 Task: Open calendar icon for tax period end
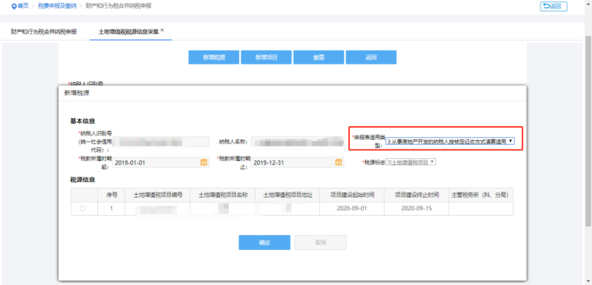coord(339,163)
